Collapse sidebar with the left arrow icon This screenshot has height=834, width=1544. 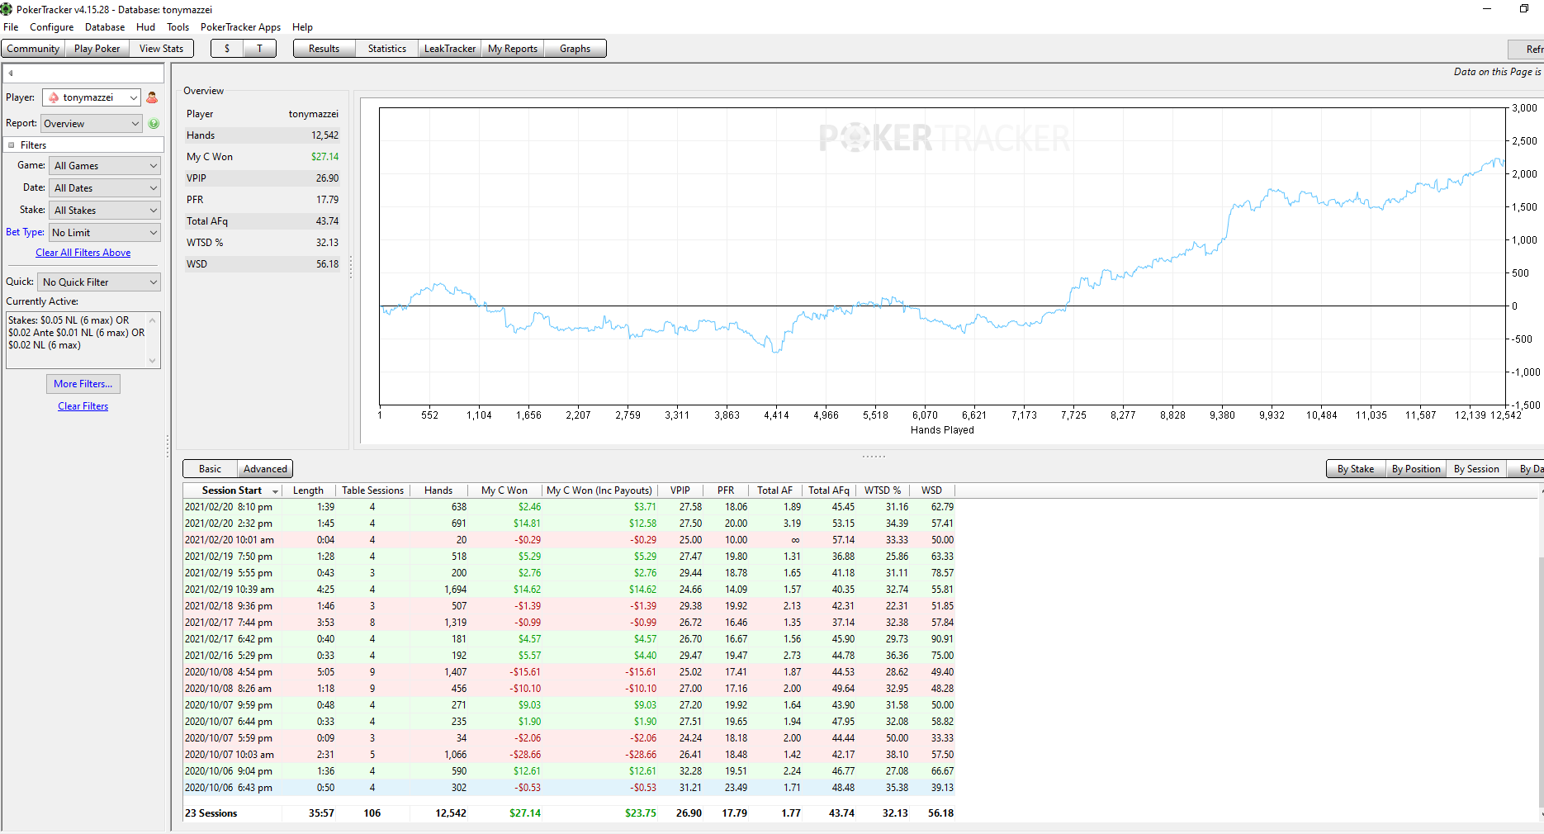[x=11, y=73]
